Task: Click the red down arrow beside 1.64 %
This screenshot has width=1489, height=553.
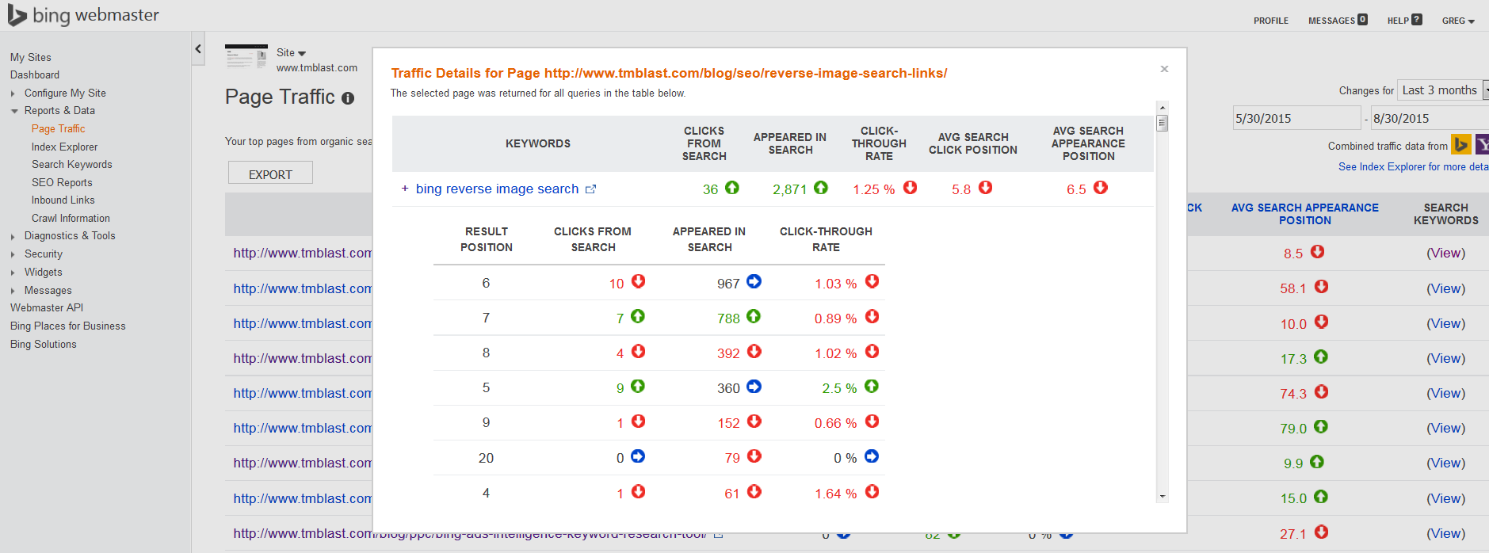Action: click(x=872, y=492)
